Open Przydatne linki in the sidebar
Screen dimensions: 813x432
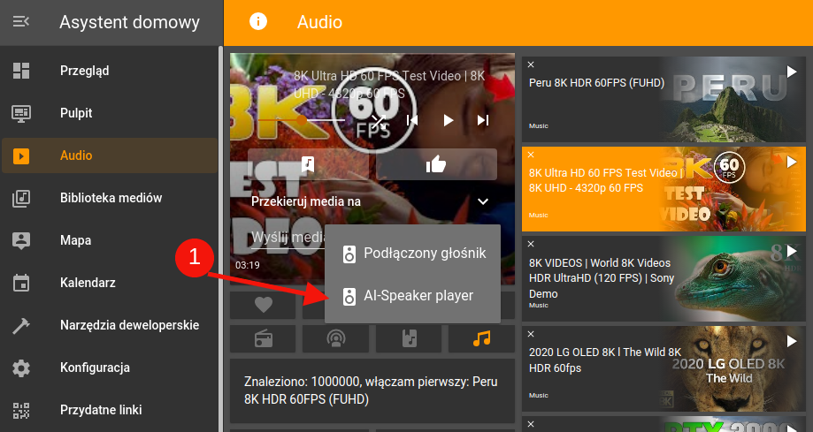pyautogui.click(x=110, y=410)
